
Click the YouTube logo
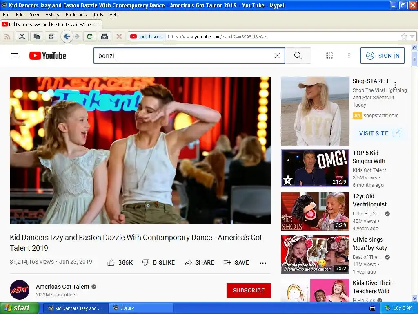(x=48, y=56)
